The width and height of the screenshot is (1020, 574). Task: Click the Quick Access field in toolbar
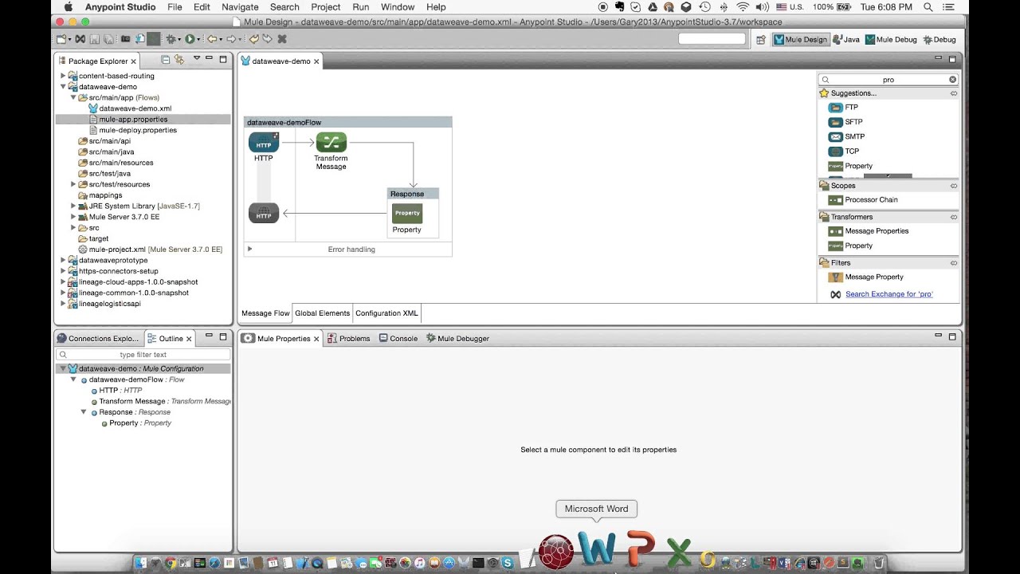point(712,39)
